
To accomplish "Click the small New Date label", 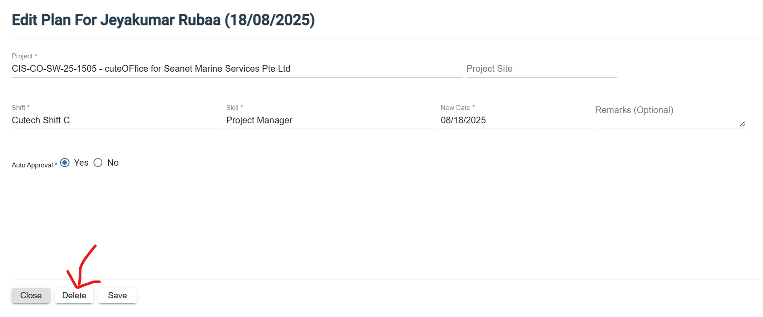I will click(x=455, y=108).
